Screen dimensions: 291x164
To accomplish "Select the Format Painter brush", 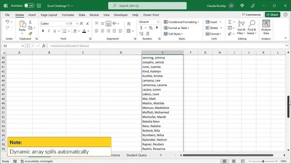I will [30, 34].
